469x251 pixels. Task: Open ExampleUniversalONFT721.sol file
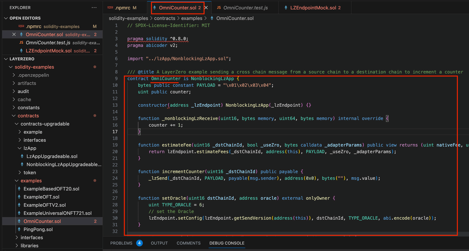[57, 213]
